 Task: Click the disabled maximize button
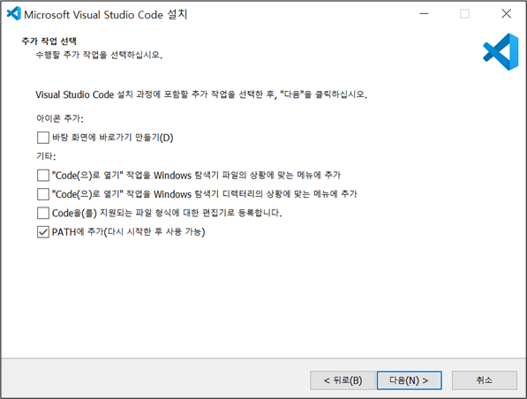click(x=464, y=14)
